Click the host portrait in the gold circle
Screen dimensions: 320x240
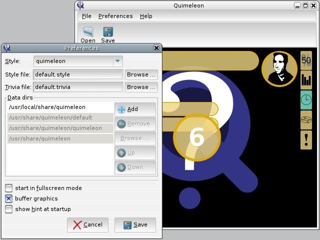tap(279, 69)
